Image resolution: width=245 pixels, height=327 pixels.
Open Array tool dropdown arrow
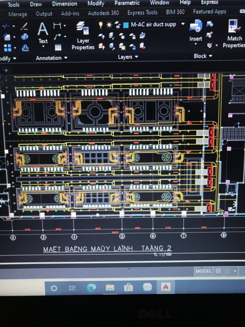(x=15, y=48)
